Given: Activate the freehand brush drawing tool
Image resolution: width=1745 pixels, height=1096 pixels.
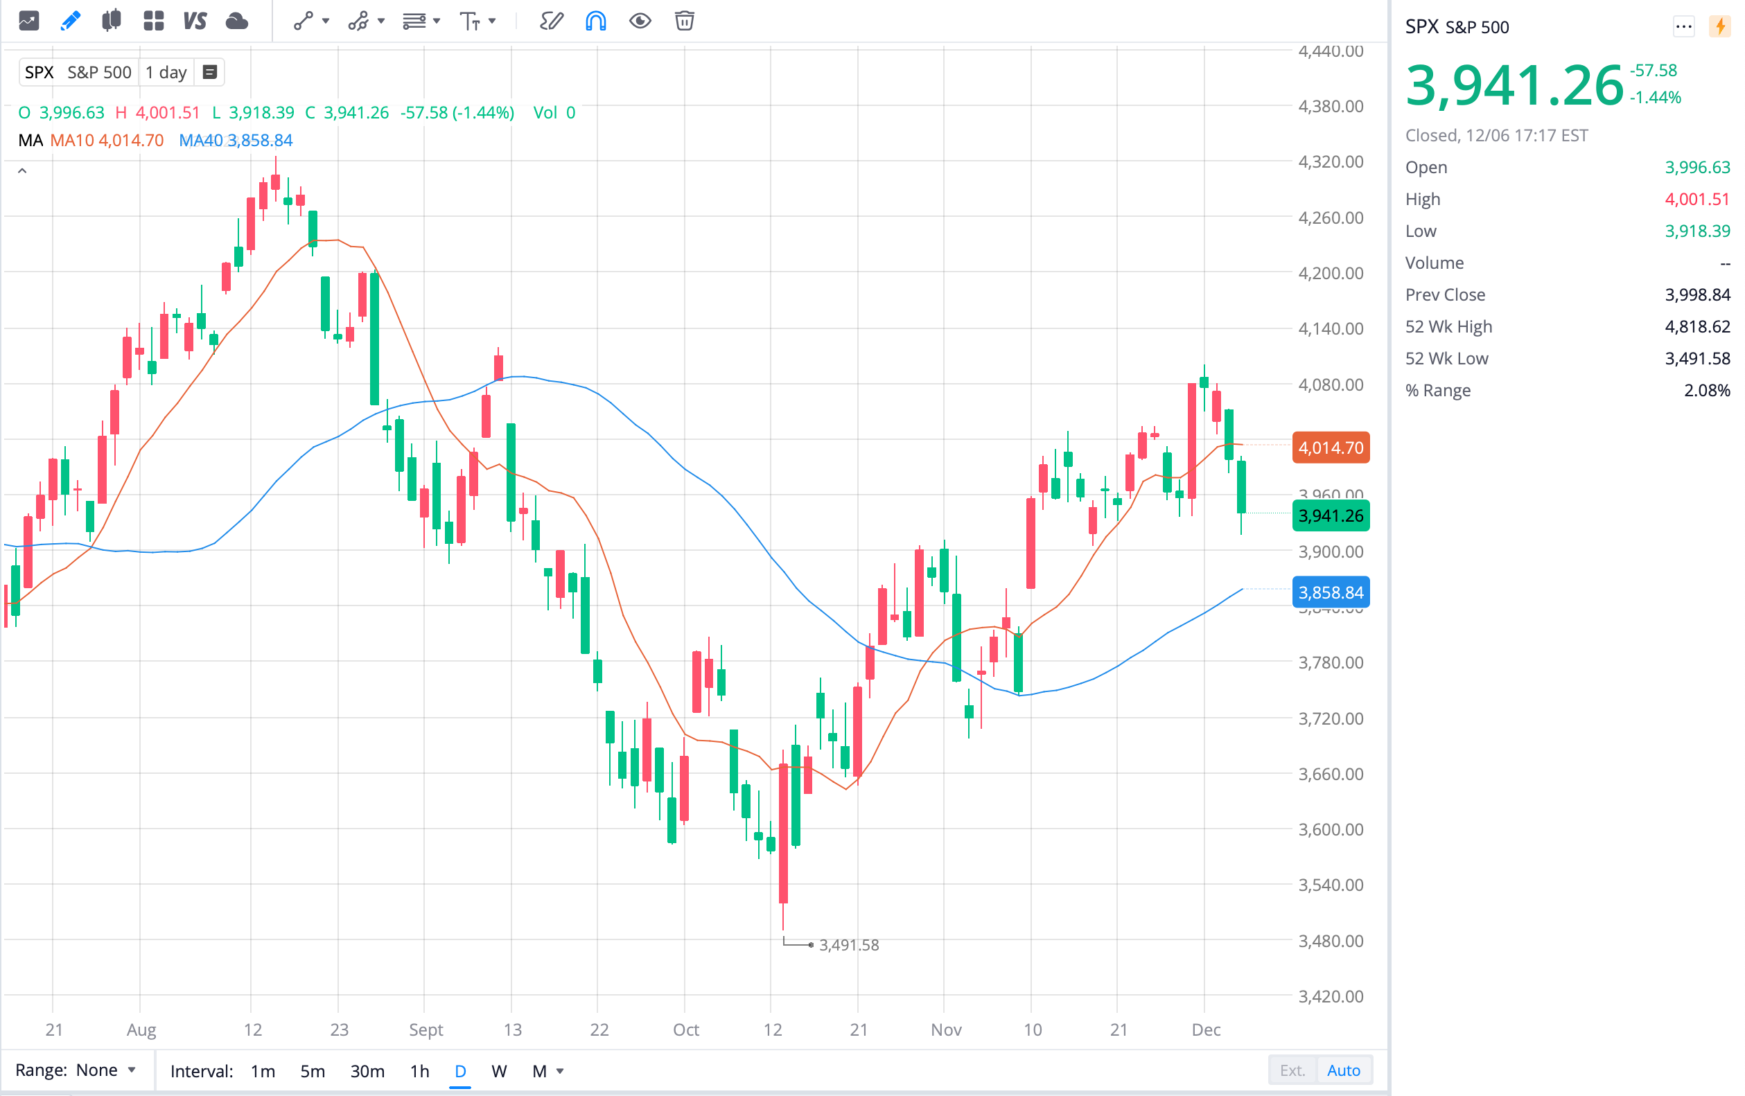Looking at the screenshot, I should pos(551,21).
